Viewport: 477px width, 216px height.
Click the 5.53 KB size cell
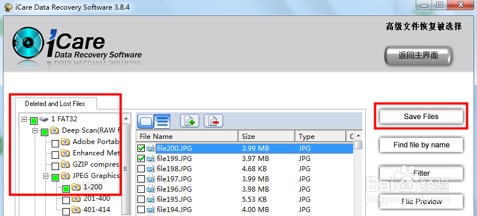[x=254, y=200]
